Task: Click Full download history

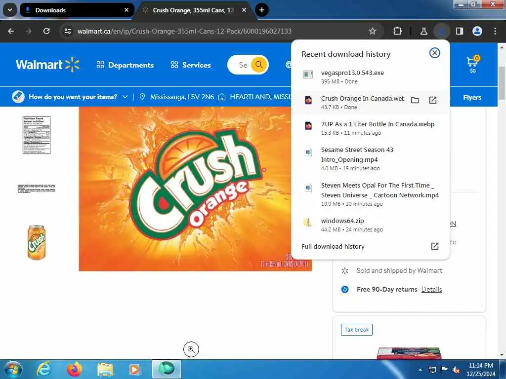Action: point(333,246)
